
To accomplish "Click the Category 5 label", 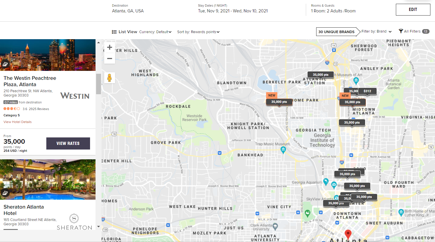I will (12, 115).
